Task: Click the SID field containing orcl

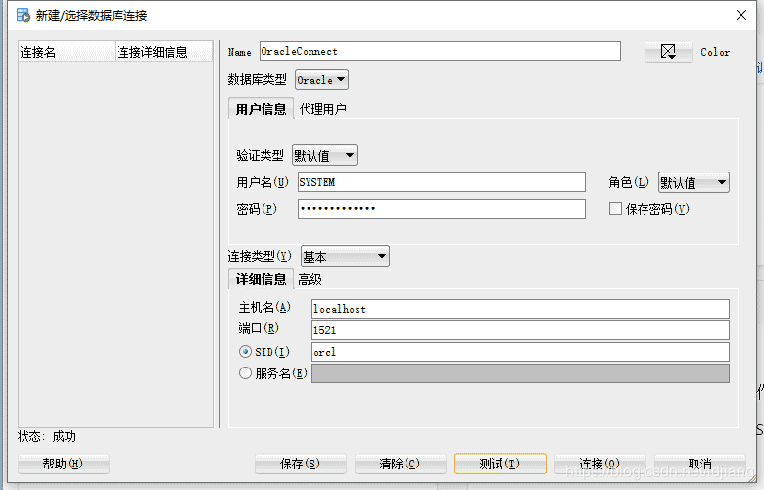Action: click(x=520, y=352)
